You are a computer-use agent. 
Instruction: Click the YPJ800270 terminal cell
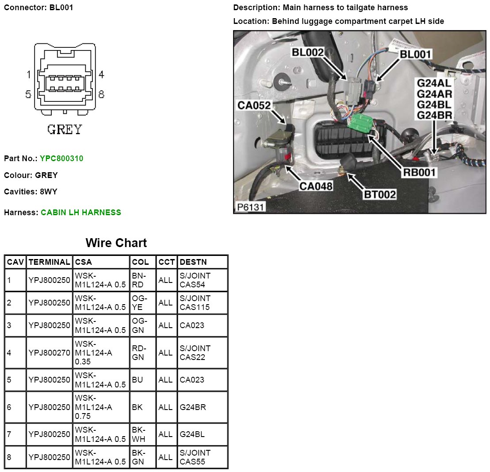pos(50,353)
